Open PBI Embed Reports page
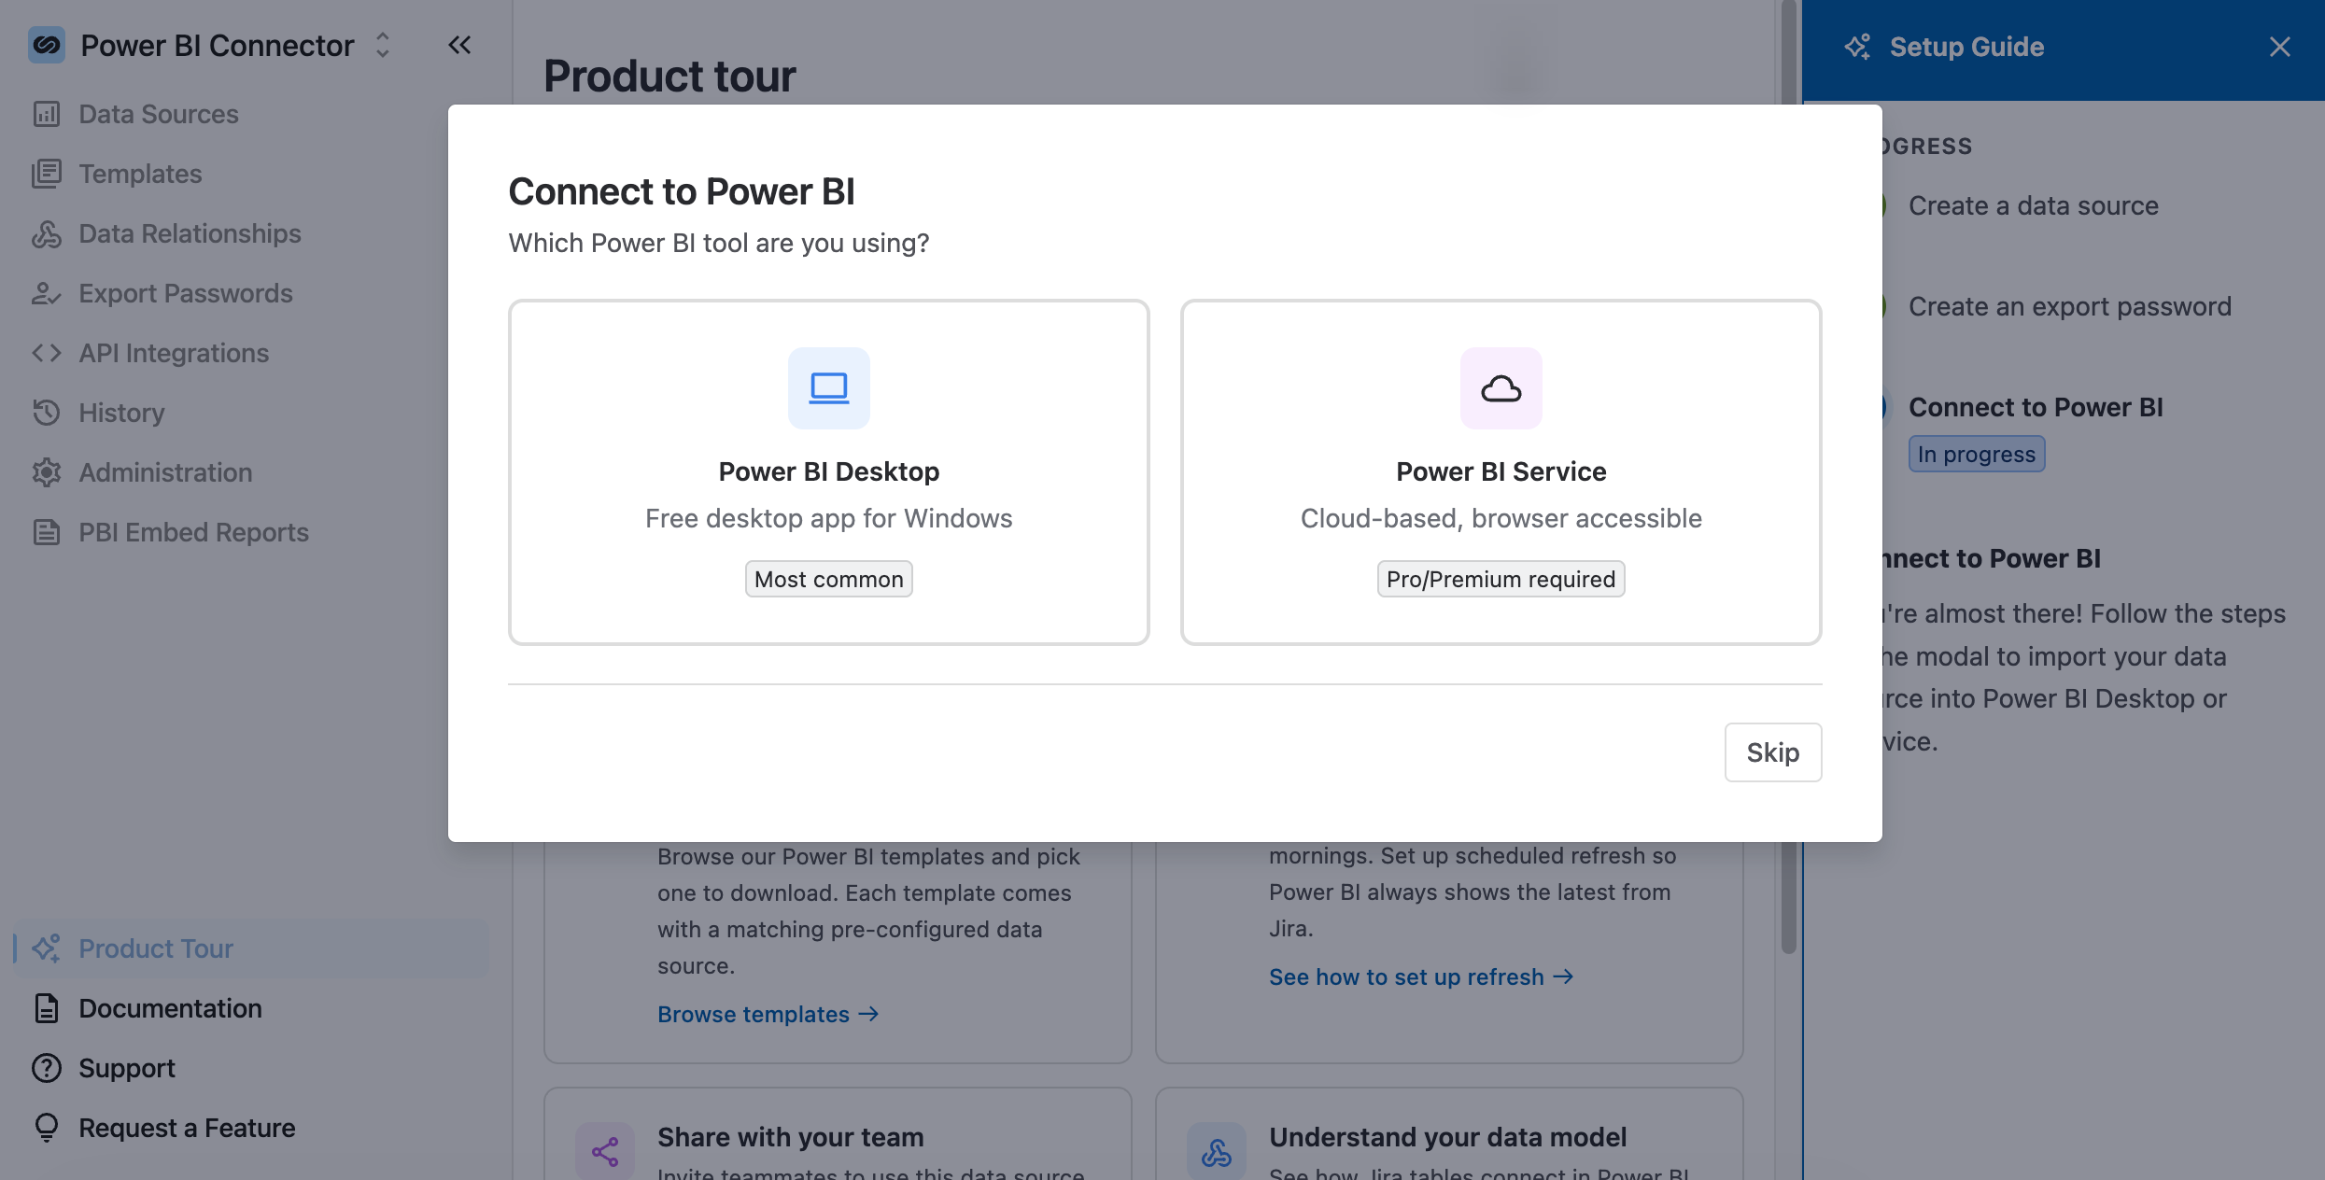Image resolution: width=2325 pixels, height=1180 pixels. 193,532
